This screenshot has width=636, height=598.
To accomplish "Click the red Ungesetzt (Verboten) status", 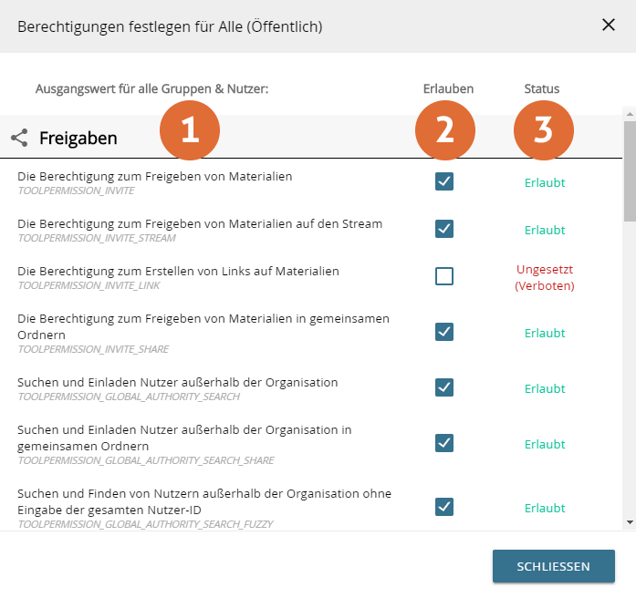I will [544, 277].
